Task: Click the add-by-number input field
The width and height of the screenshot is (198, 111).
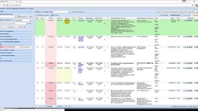Action: (x=61, y=12)
